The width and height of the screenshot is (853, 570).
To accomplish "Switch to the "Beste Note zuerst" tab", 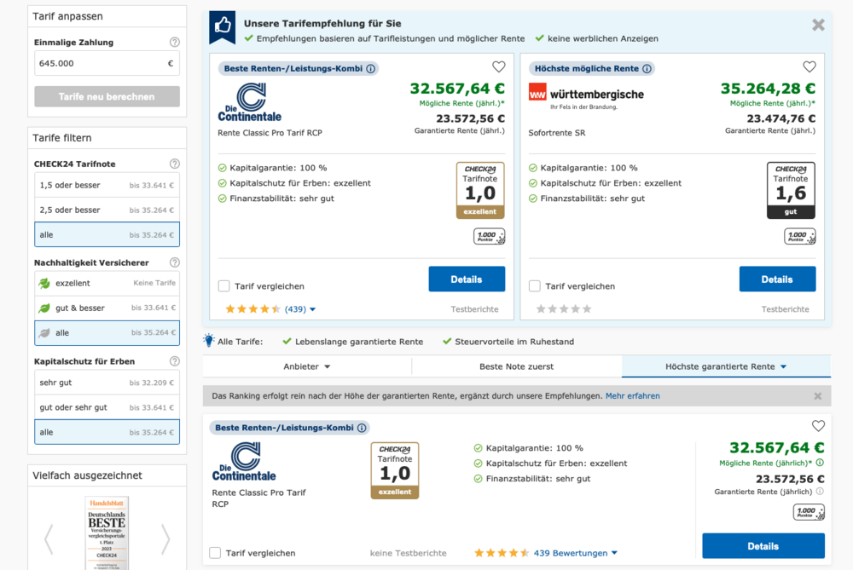I will [515, 366].
